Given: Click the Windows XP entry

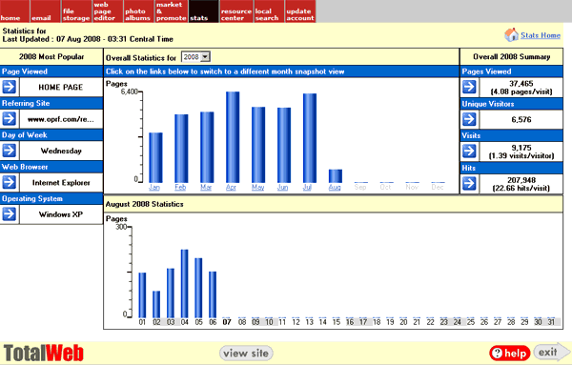Looking at the screenshot, I should [61, 214].
